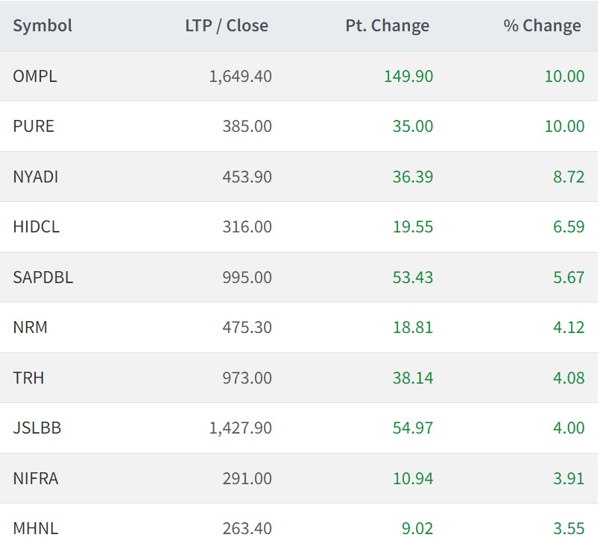Open the JSLBB symbol link
This screenshot has width=600, height=552.
[x=37, y=428]
